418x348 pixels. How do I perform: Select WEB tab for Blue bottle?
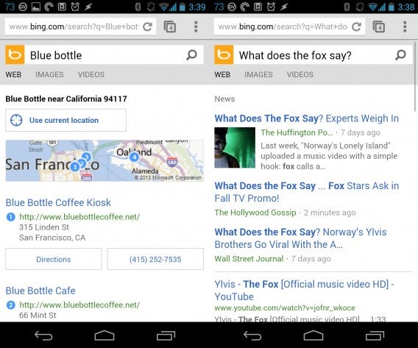[13, 74]
